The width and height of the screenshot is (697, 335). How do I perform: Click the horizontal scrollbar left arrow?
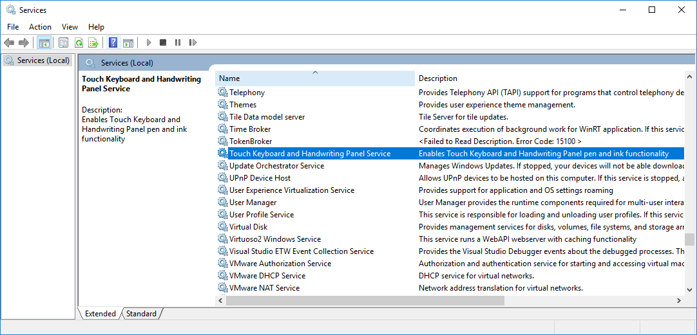coord(220,300)
